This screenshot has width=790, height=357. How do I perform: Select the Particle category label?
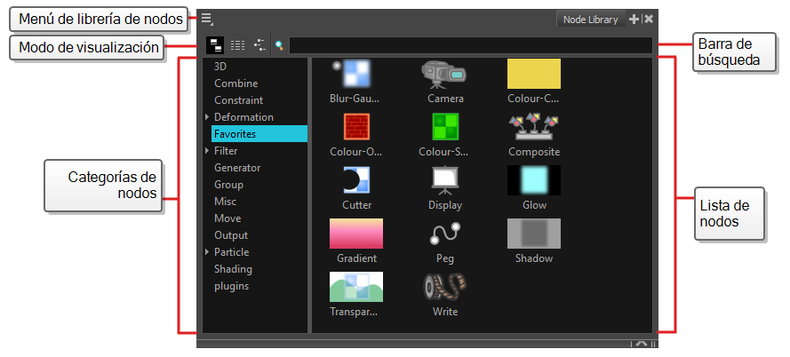[232, 251]
